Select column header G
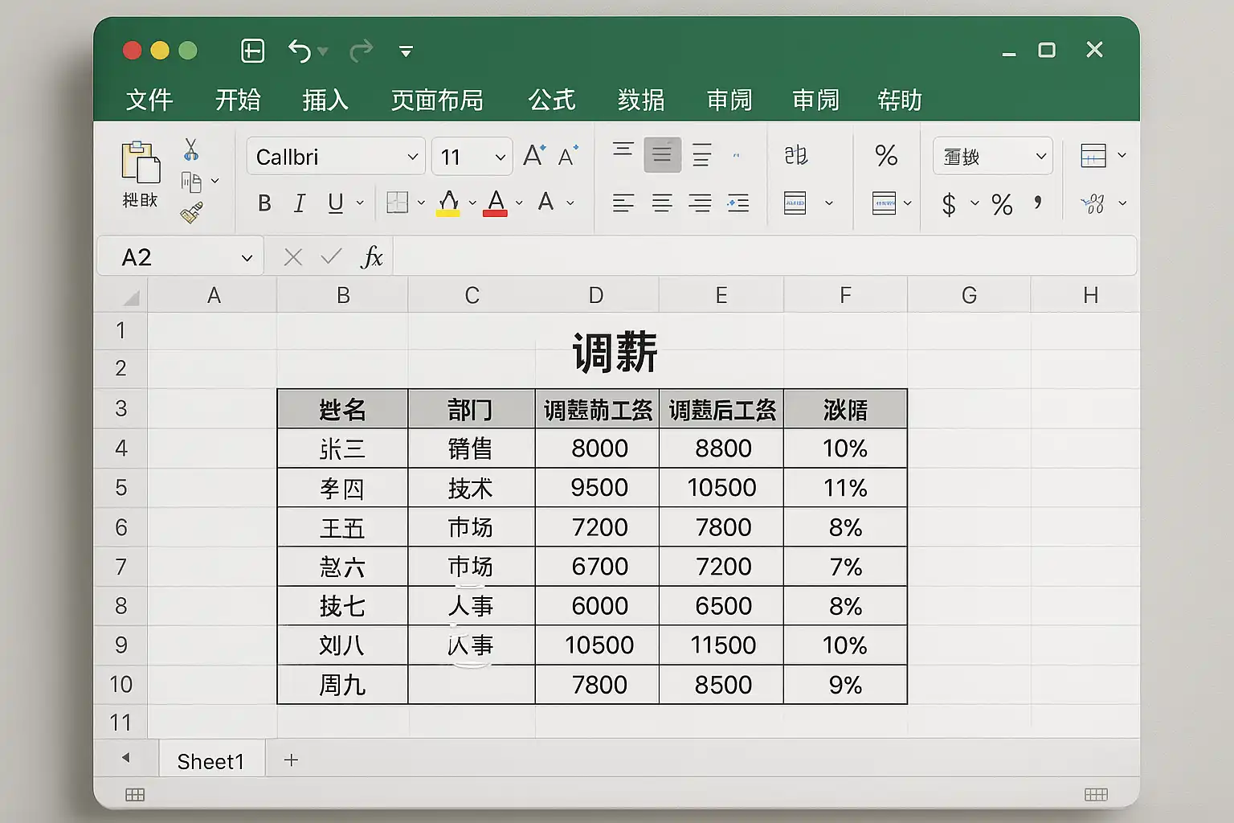This screenshot has height=823, width=1234. tap(969, 295)
